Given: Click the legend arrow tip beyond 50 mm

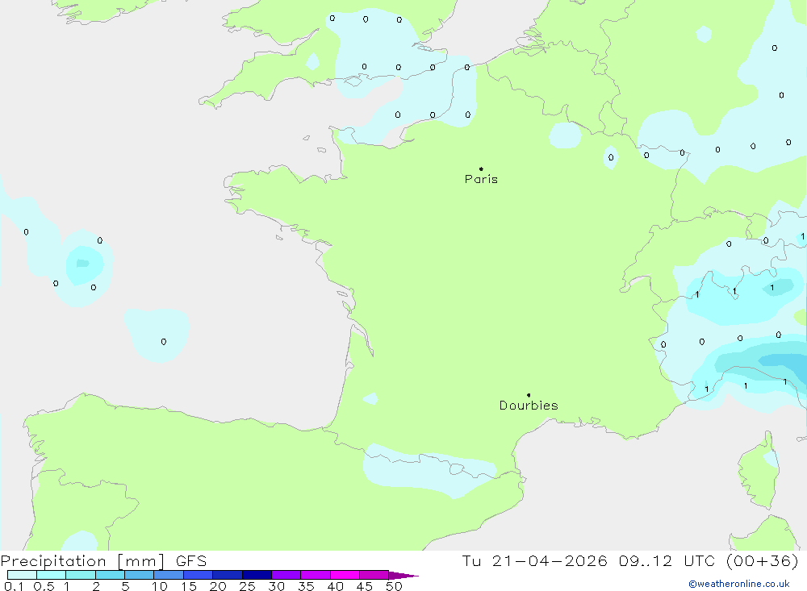Looking at the screenshot, I should click(412, 576).
